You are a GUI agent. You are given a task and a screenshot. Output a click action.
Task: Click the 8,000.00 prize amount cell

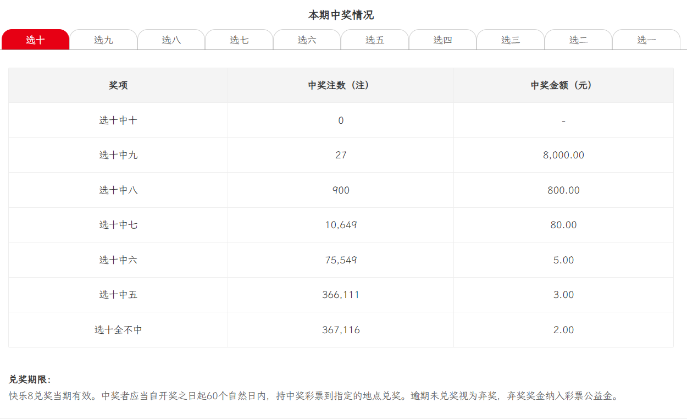click(563, 155)
